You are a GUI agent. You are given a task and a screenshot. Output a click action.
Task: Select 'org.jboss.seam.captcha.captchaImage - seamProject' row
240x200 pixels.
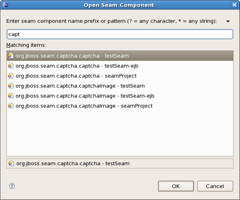[x=120, y=106]
